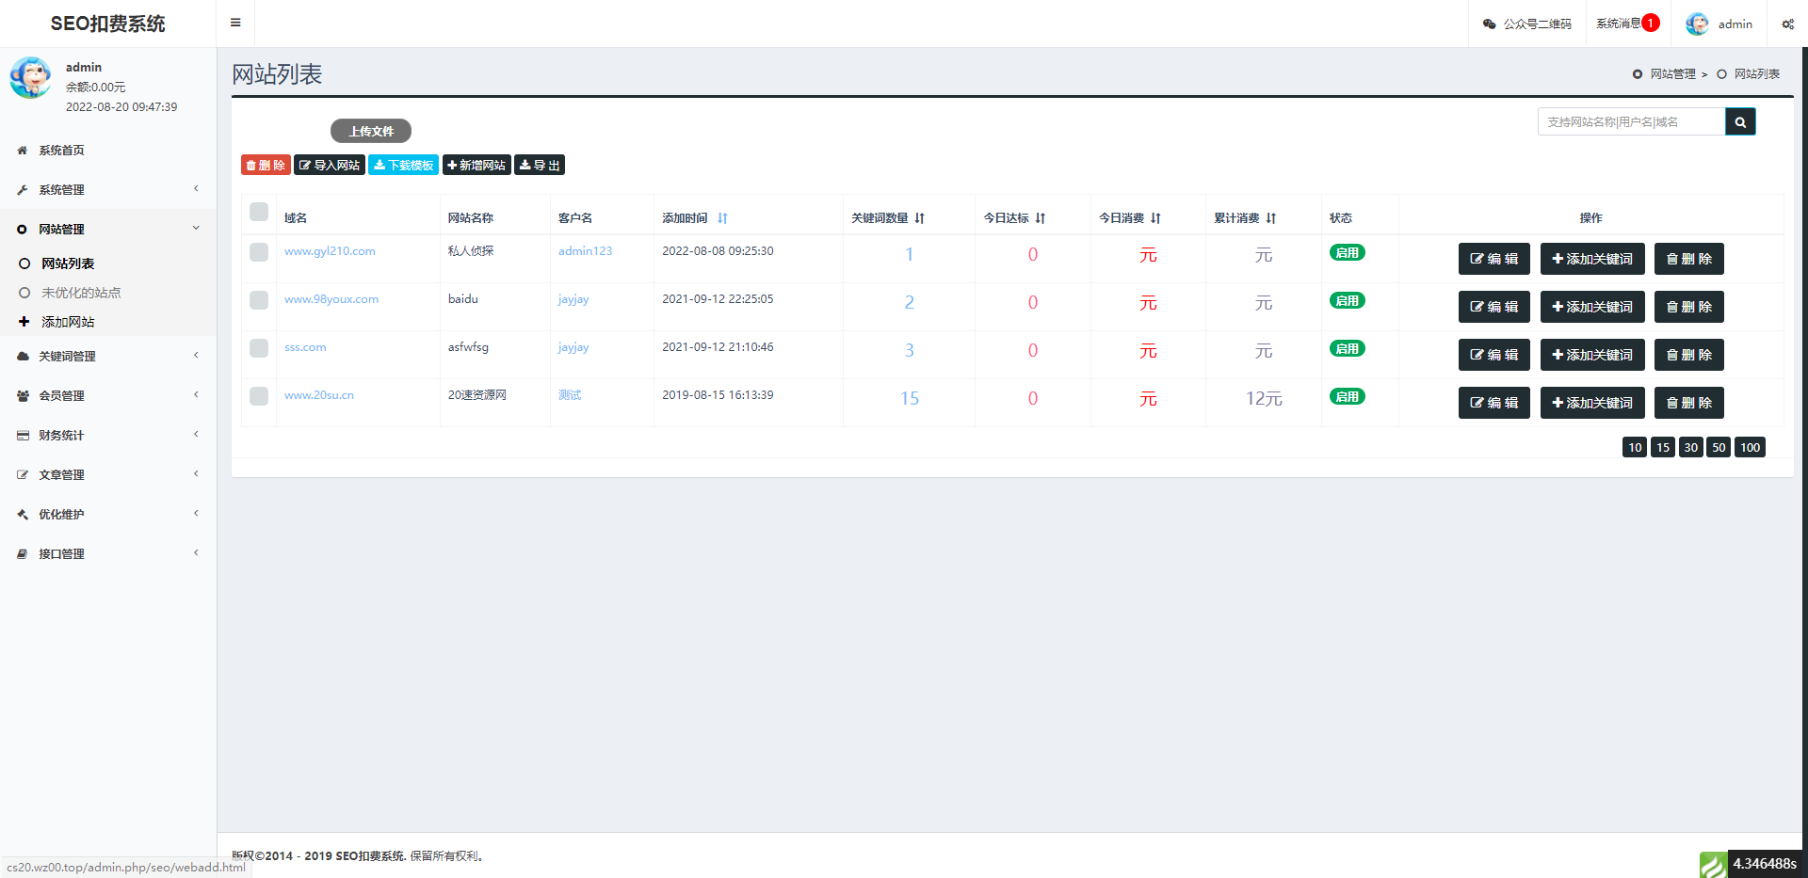The width and height of the screenshot is (1808, 878).
Task: Sort by 添加时间 column arrows
Action: pyautogui.click(x=722, y=217)
